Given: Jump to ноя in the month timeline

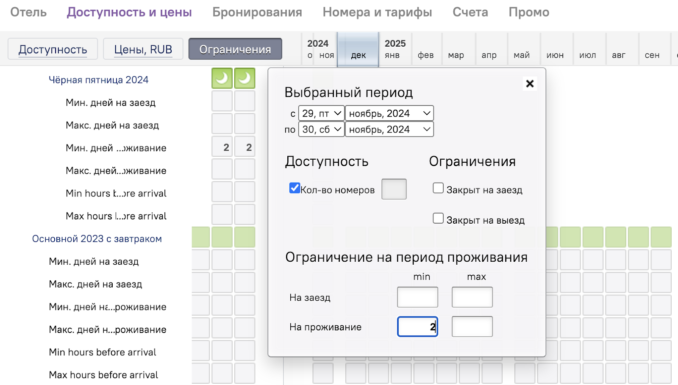Looking at the screenshot, I should (x=327, y=55).
